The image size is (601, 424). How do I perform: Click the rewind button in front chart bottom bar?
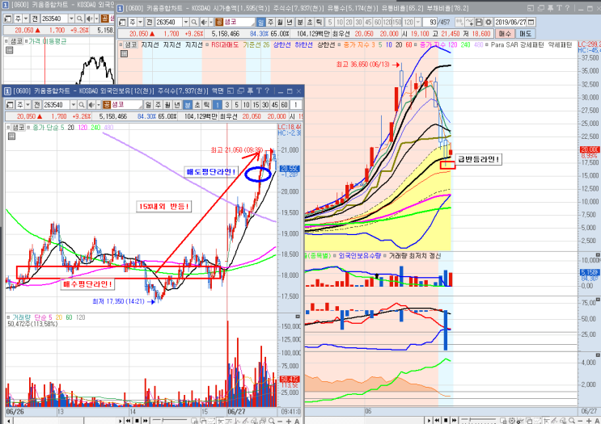coord(129,421)
